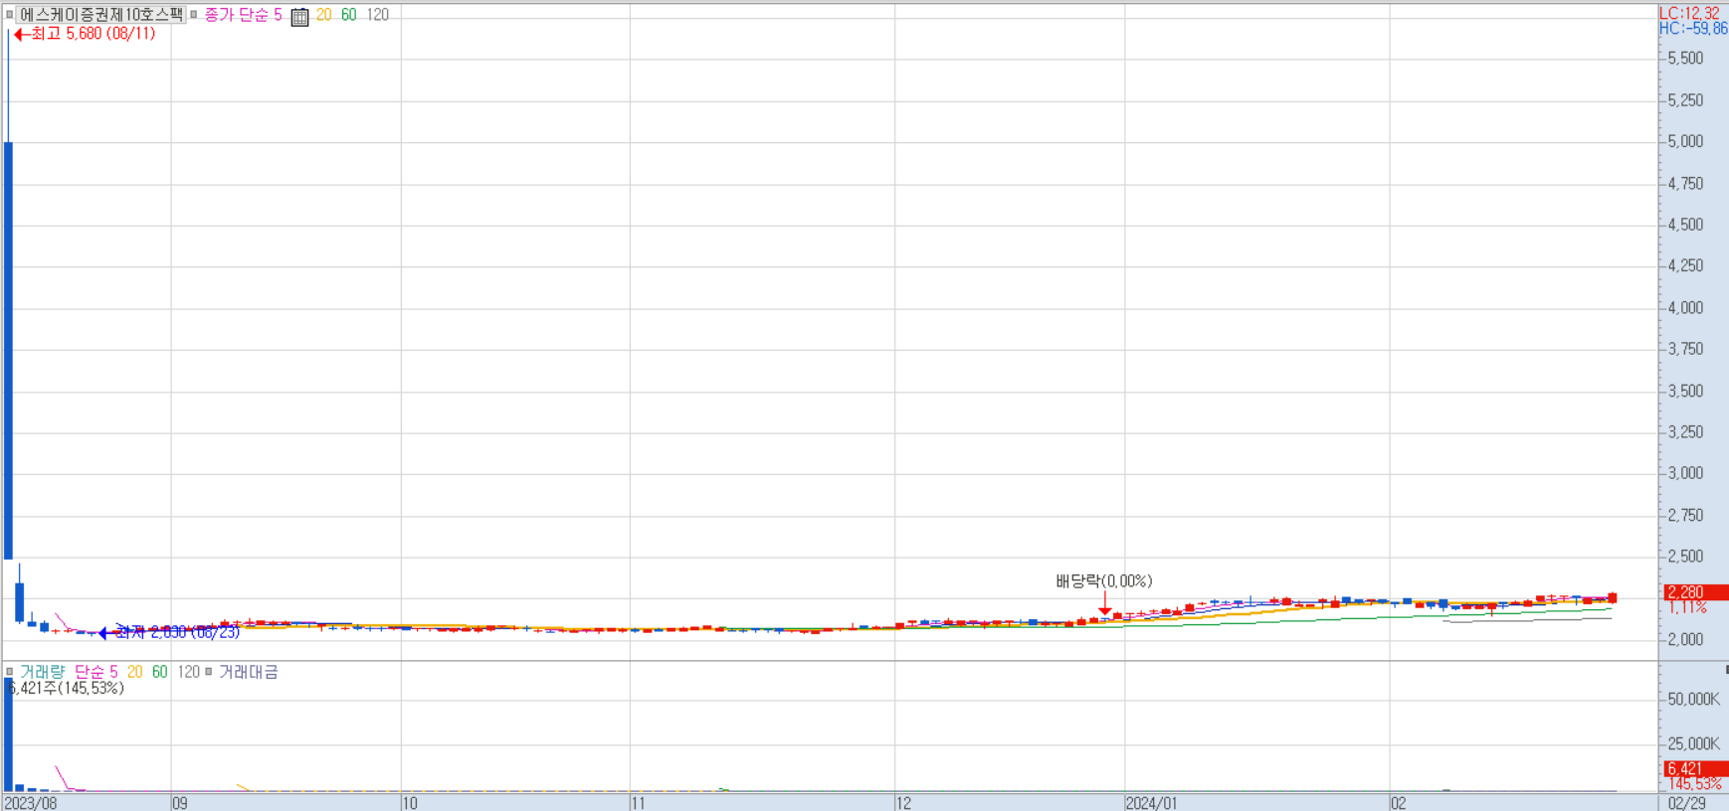This screenshot has height=811, width=1729.
Task: Click the red 6,421 volume tag
Action: 1696,769
